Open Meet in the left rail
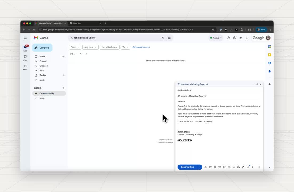Viewport: 294px width, 192px height. pos(25,67)
